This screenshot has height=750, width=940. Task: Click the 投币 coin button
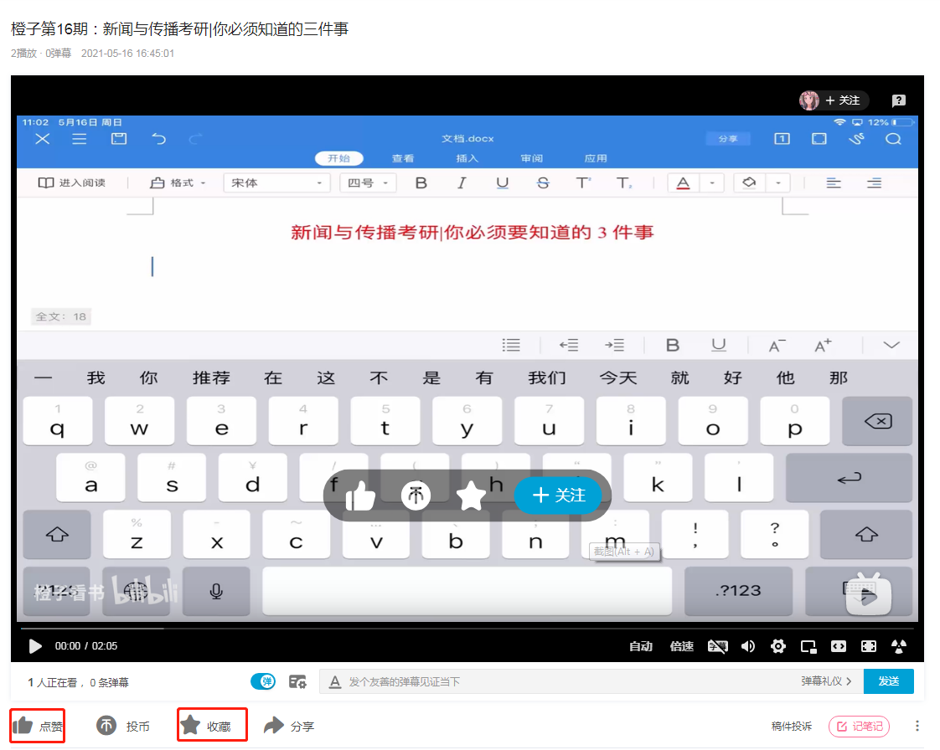click(x=123, y=726)
